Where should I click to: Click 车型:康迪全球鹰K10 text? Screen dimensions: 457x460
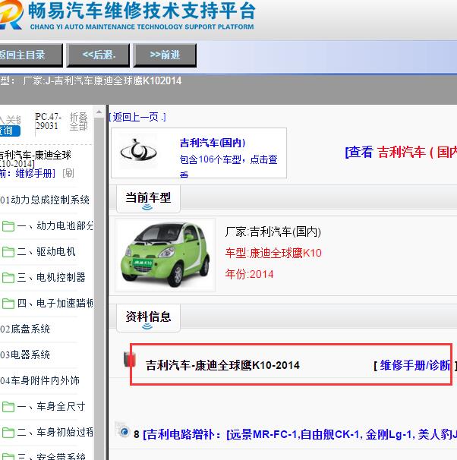point(273,253)
